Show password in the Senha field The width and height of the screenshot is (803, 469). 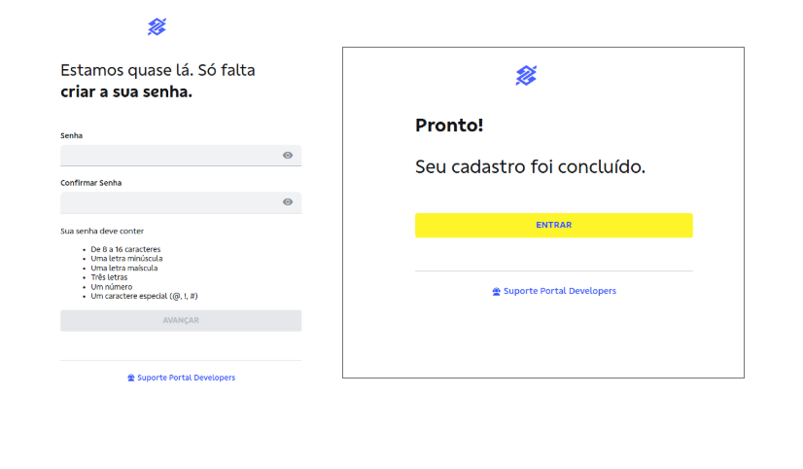tap(288, 155)
